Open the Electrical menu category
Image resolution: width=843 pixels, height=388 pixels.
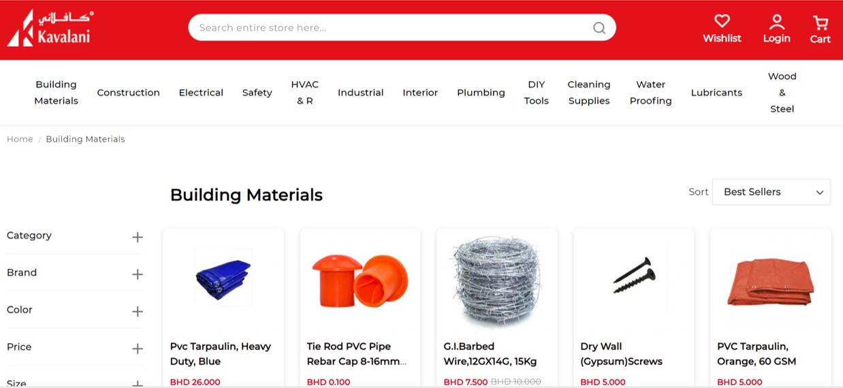coord(201,93)
